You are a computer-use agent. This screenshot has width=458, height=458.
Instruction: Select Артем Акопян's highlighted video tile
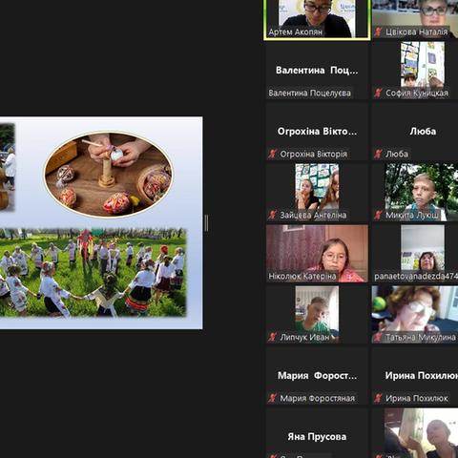click(x=317, y=19)
